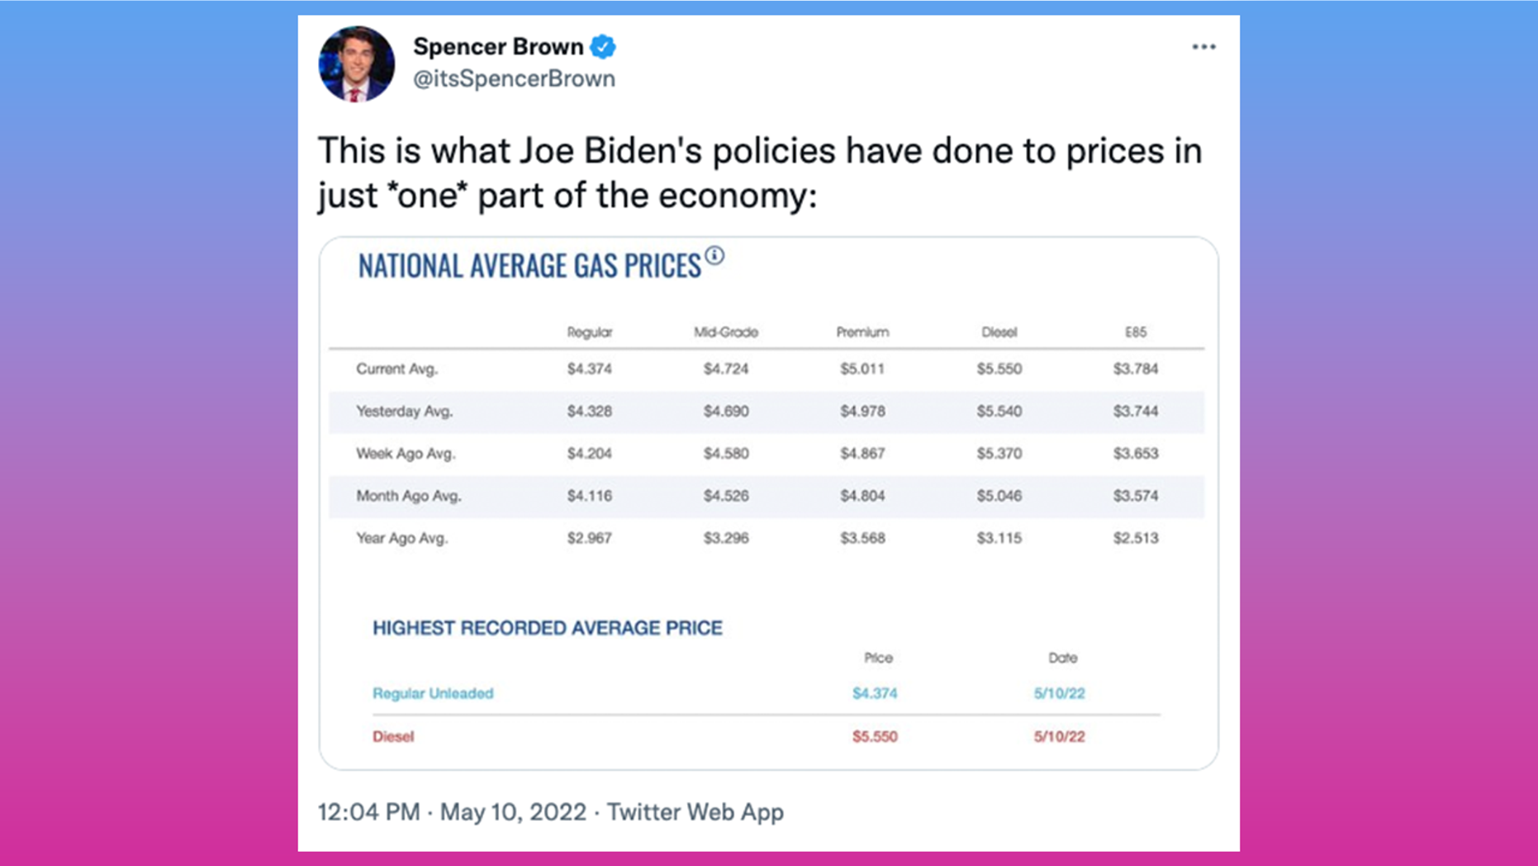Click the blue verified badge
1538x866 pixels.
603,47
